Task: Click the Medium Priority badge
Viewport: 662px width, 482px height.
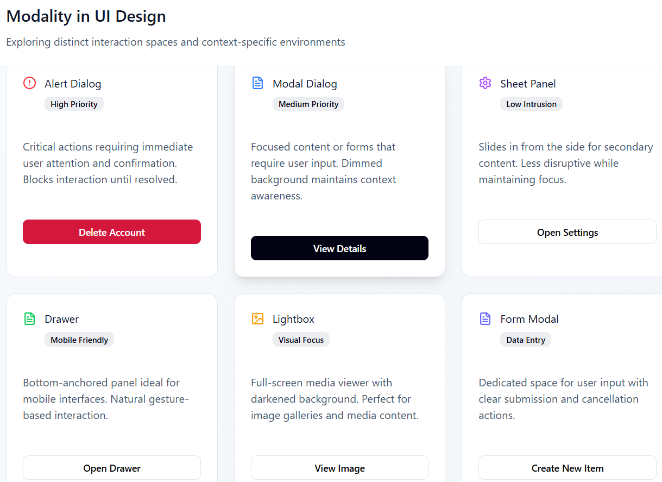Action: click(x=308, y=104)
